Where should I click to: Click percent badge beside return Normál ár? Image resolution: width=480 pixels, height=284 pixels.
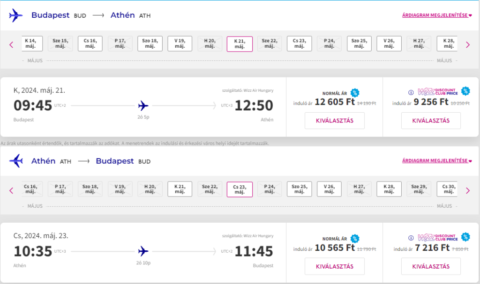pos(355,239)
